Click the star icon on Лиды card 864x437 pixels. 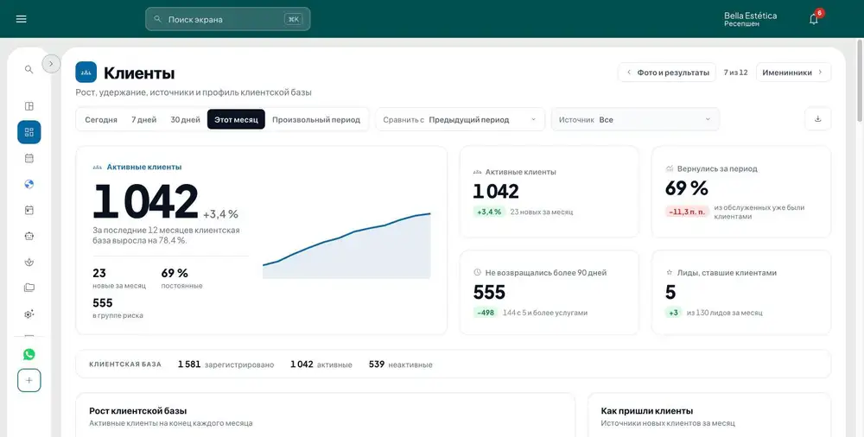click(x=669, y=272)
